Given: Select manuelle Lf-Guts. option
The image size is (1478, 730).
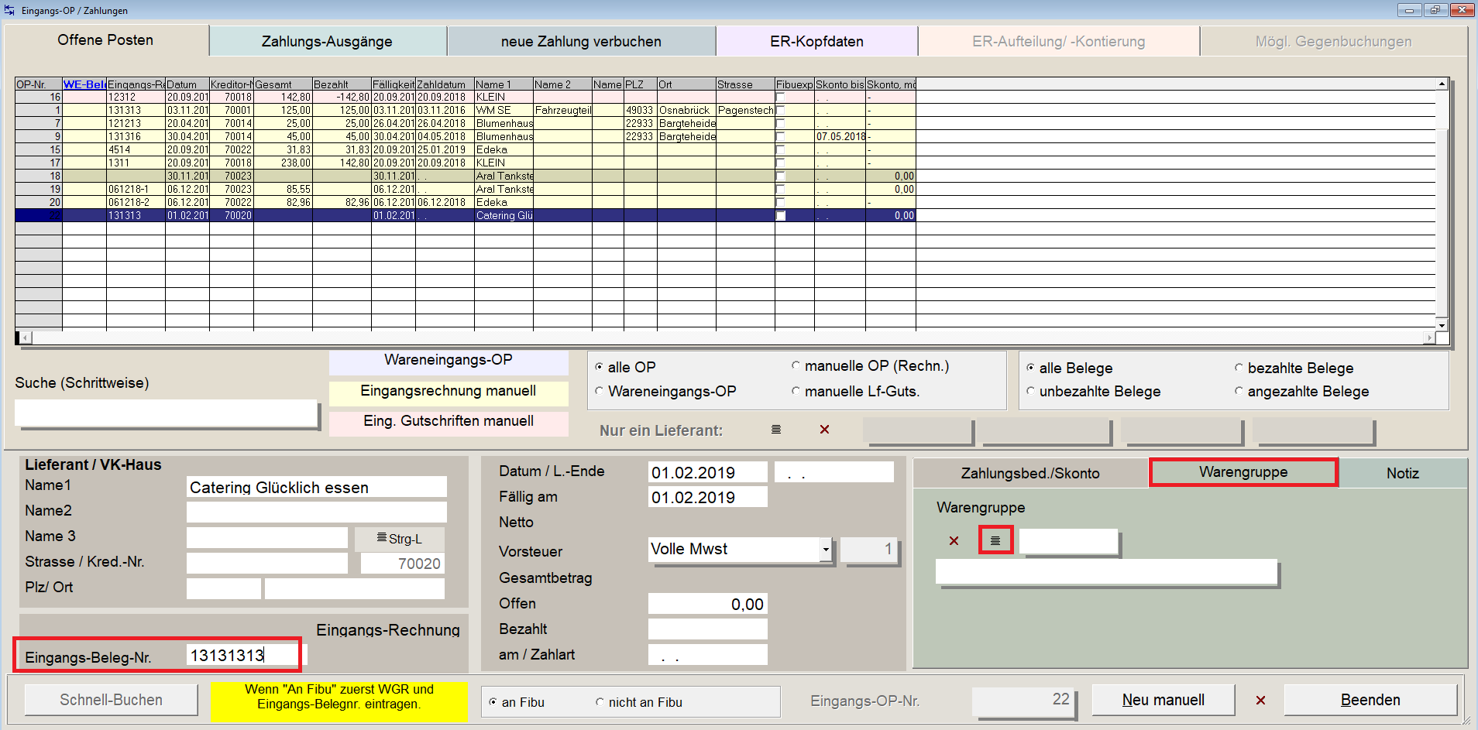Looking at the screenshot, I should [x=796, y=391].
